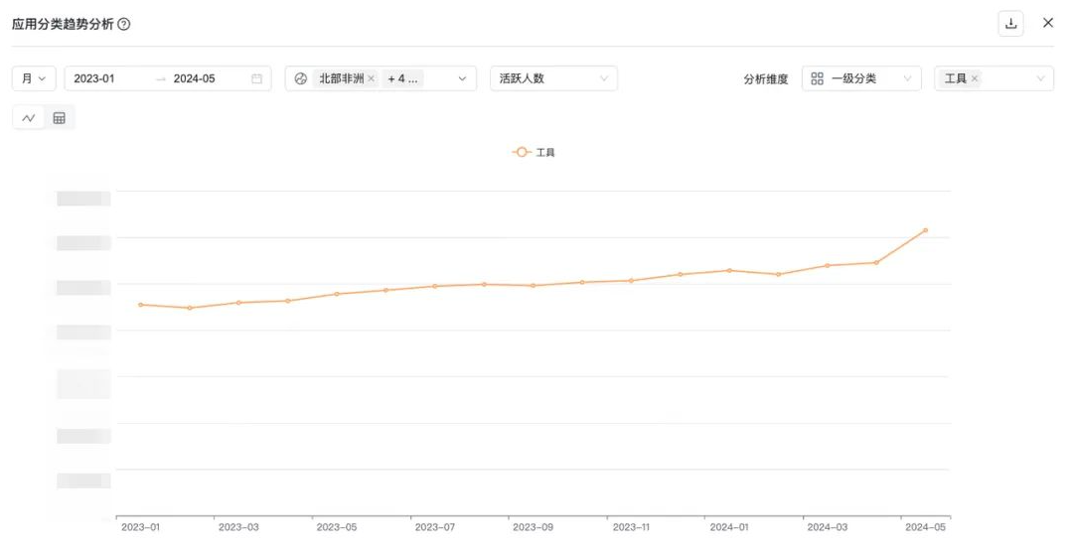The width and height of the screenshot is (1071, 545).
Task: Close the trend analysis panel
Action: pyautogui.click(x=1047, y=23)
